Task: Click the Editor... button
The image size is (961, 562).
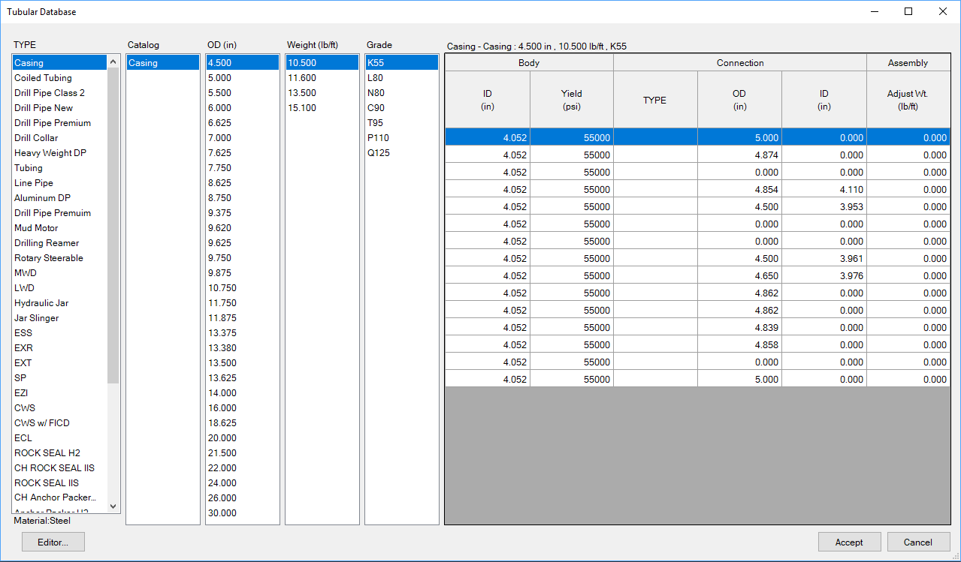Action: tap(53, 542)
